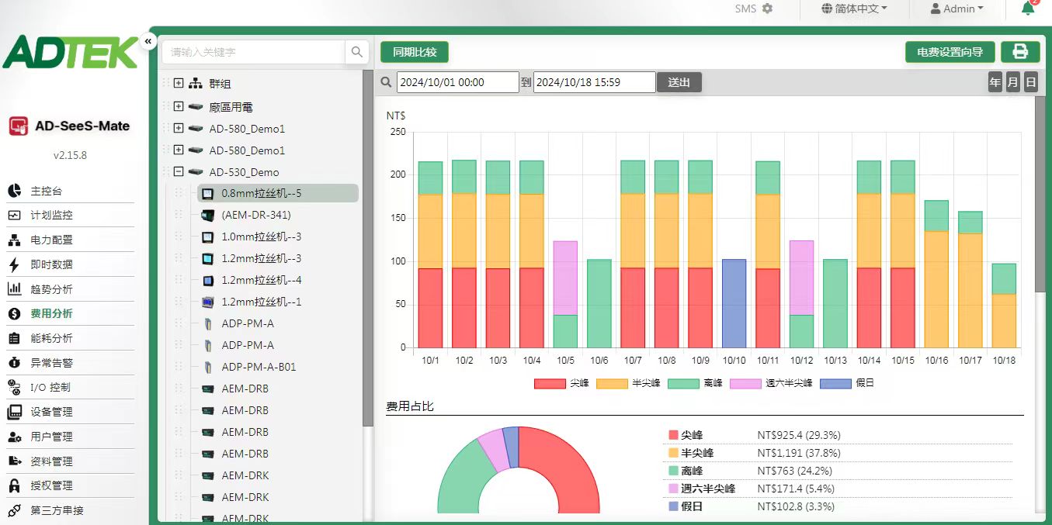The width and height of the screenshot is (1052, 525).
Task: Click the keyword search input field
Action: point(254,52)
